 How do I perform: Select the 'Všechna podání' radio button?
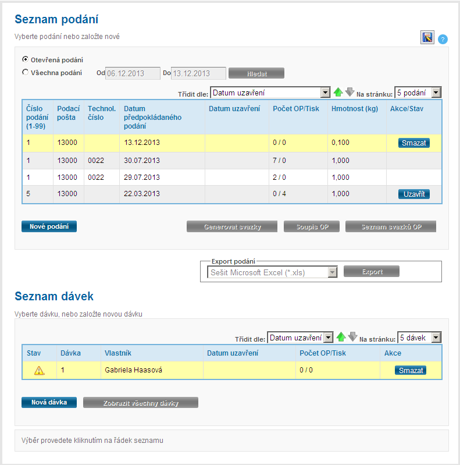point(25,73)
